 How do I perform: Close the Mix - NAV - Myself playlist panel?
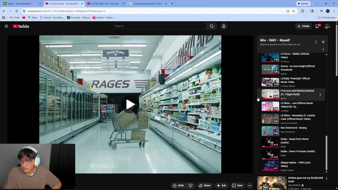323,42
